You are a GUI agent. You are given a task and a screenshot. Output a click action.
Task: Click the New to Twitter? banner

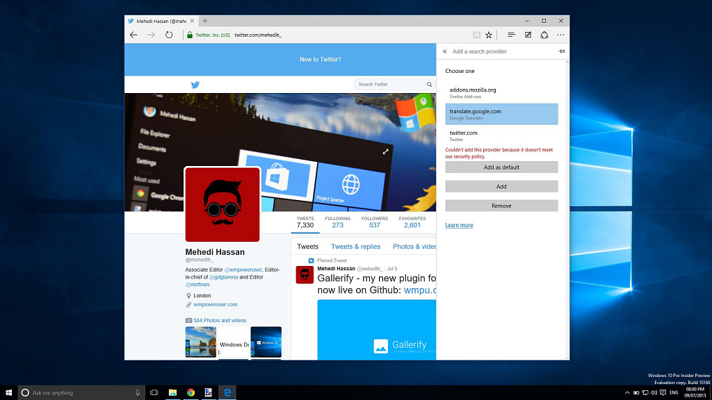coord(320,60)
